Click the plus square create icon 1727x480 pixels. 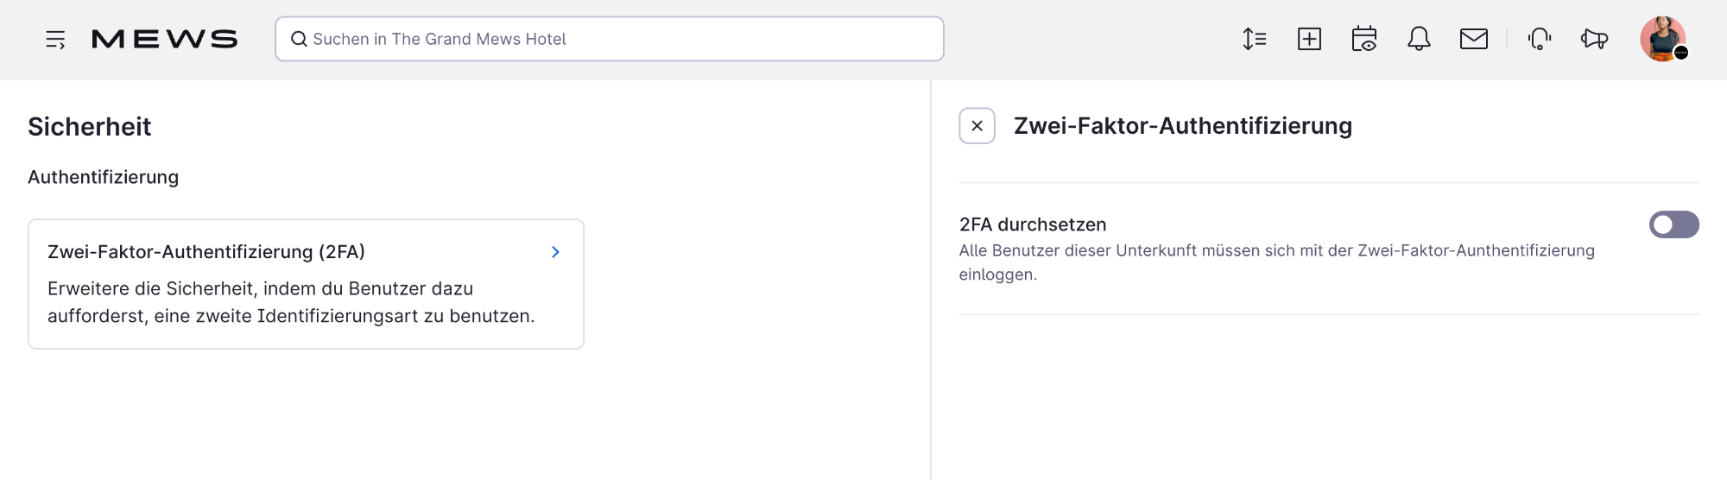pyautogui.click(x=1309, y=39)
